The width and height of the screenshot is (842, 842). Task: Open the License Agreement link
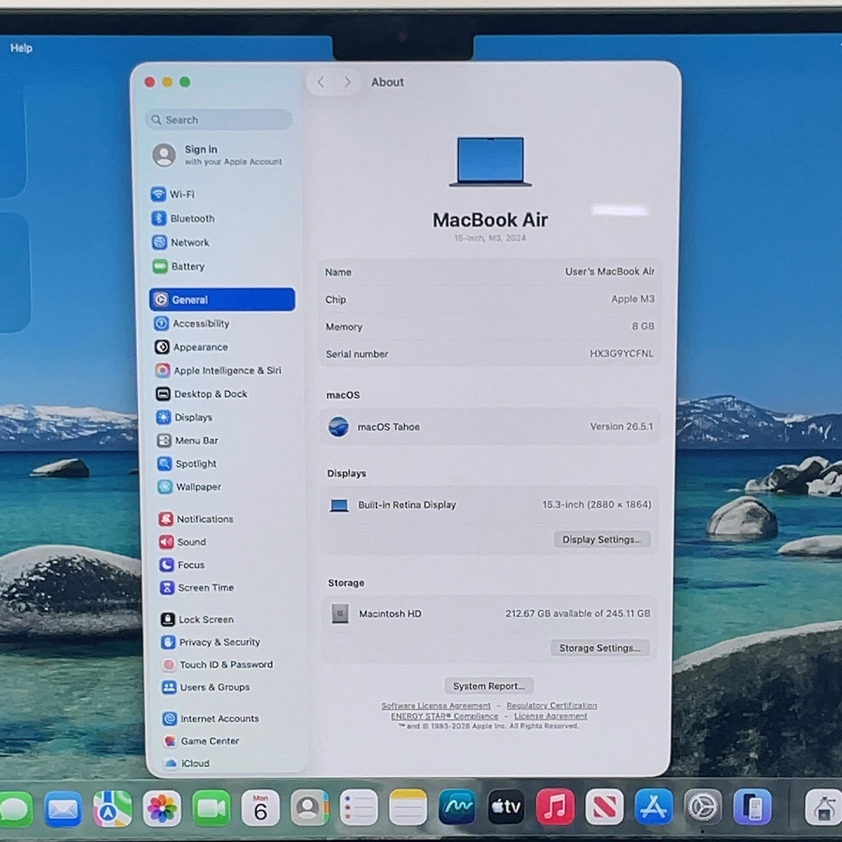point(551,716)
